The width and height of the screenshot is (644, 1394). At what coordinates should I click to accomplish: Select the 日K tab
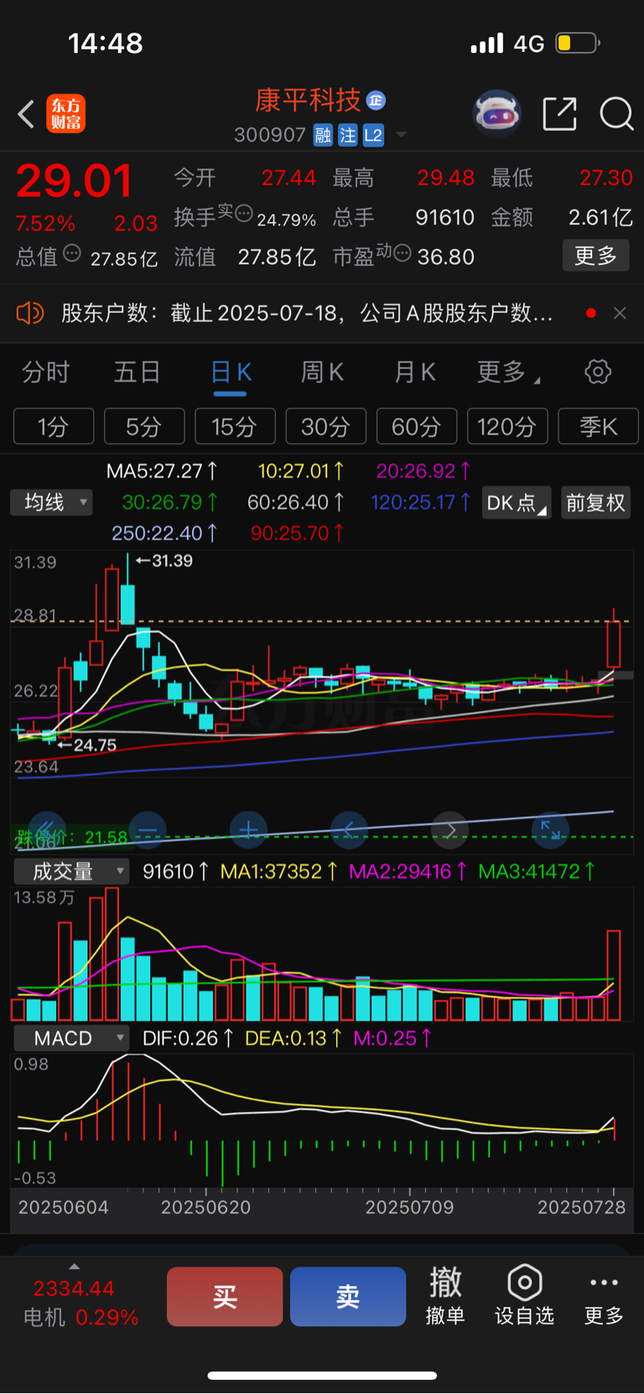[x=231, y=371]
